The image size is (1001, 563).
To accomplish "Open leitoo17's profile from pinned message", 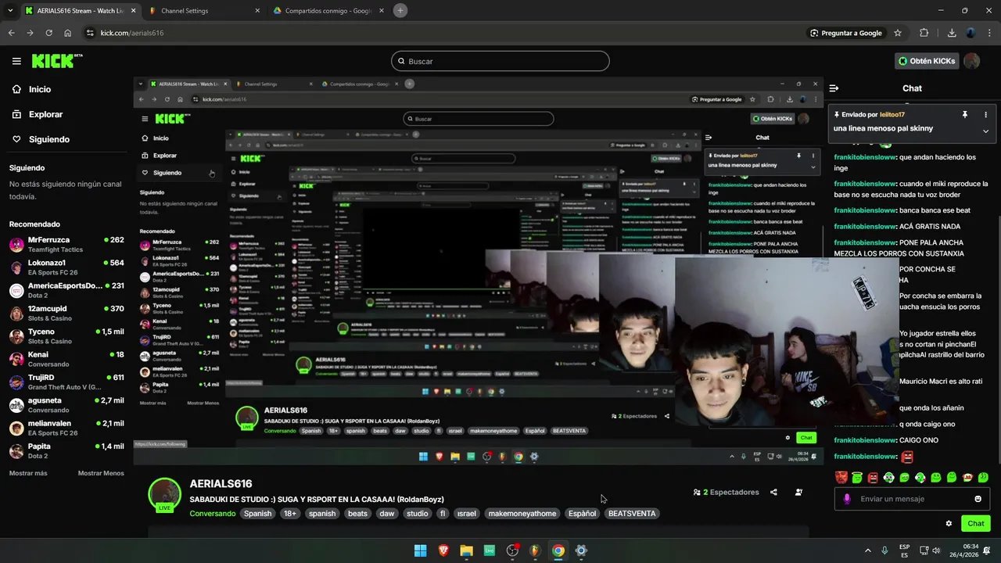I will [892, 114].
